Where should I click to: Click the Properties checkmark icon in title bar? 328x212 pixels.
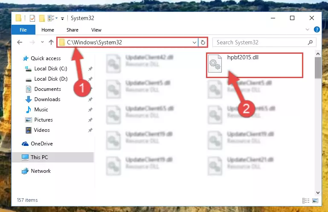(x=32, y=18)
